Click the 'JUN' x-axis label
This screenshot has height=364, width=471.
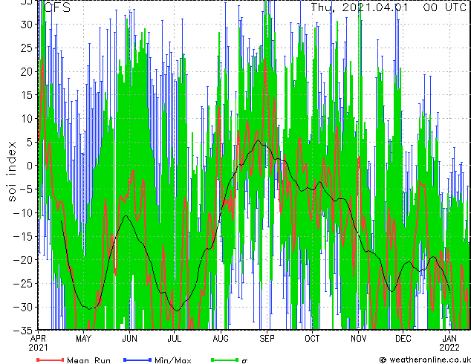pos(129,339)
